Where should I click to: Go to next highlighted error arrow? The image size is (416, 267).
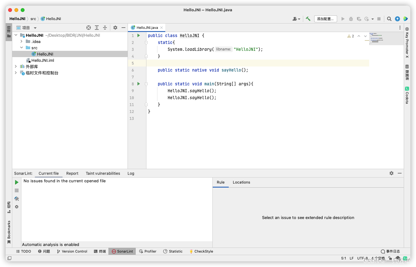pos(365,36)
